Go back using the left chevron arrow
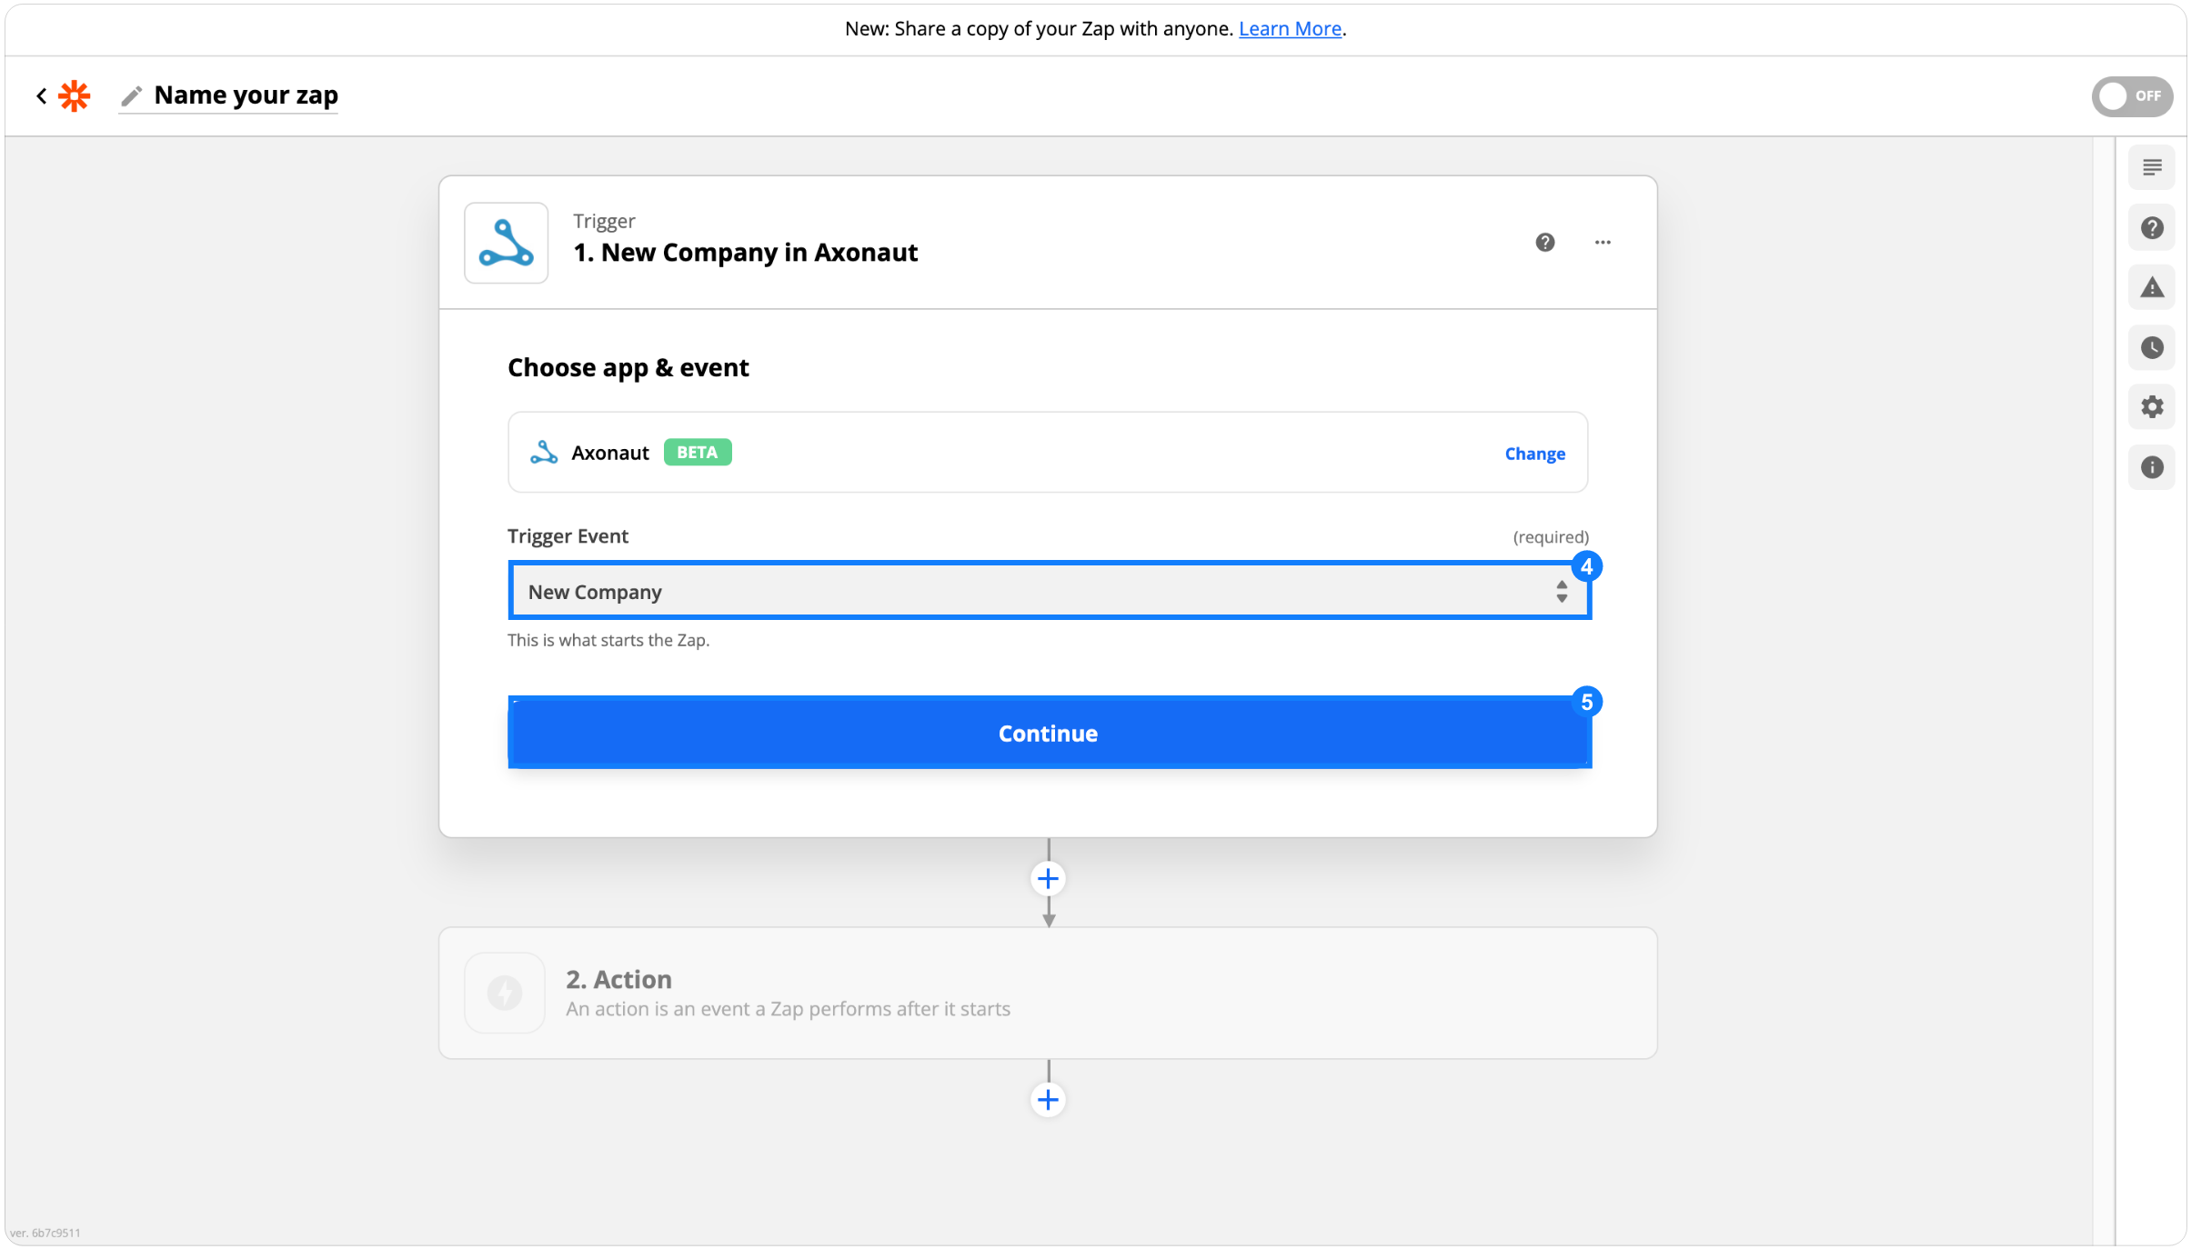Image resolution: width=2191 pixels, height=1249 pixels. point(42,95)
